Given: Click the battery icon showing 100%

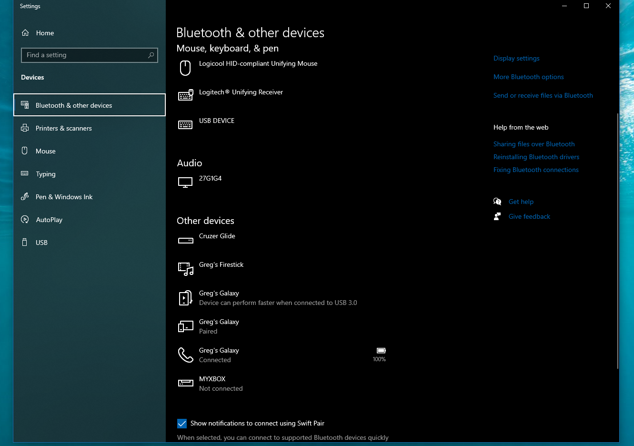Looking at the screenshot, I should 381,351.
